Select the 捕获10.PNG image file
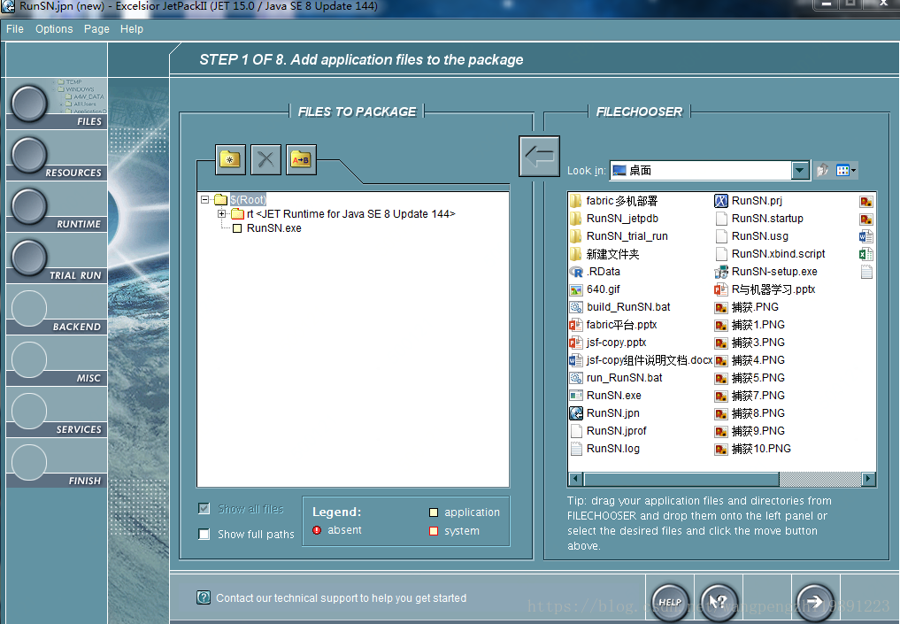The image size is (900, 624). click(x=753, y=449)
